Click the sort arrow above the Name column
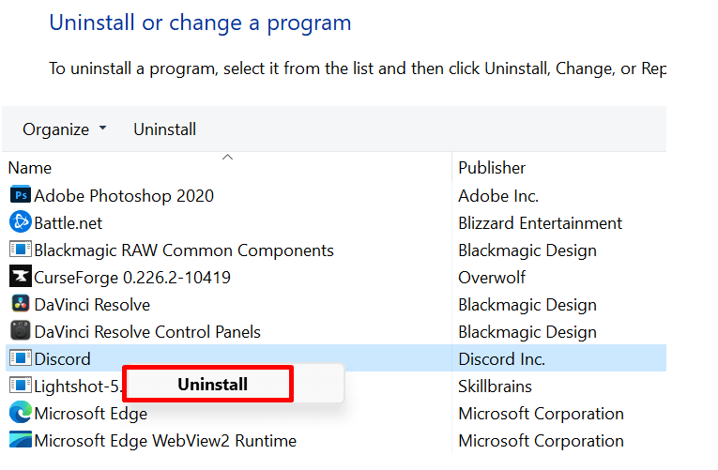Viewport: 718px width, 470px height. (x=227, y=158)
